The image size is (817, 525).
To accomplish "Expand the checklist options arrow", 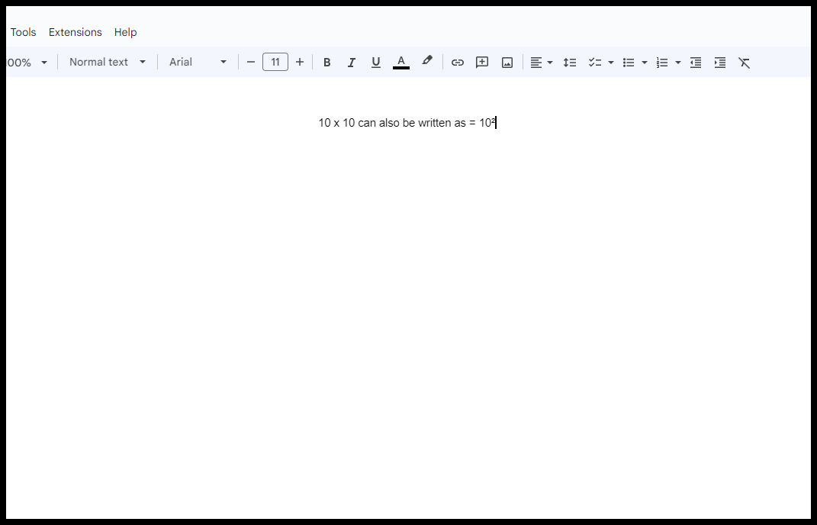I will pos(611,63).
